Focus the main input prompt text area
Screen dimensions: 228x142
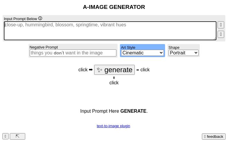[110, 30]
